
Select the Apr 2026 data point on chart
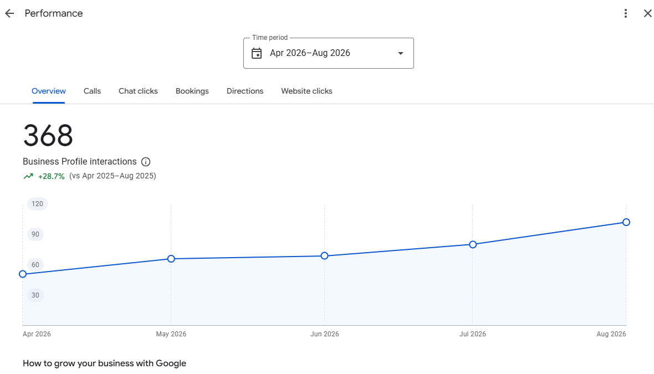[x=23, y=274]
